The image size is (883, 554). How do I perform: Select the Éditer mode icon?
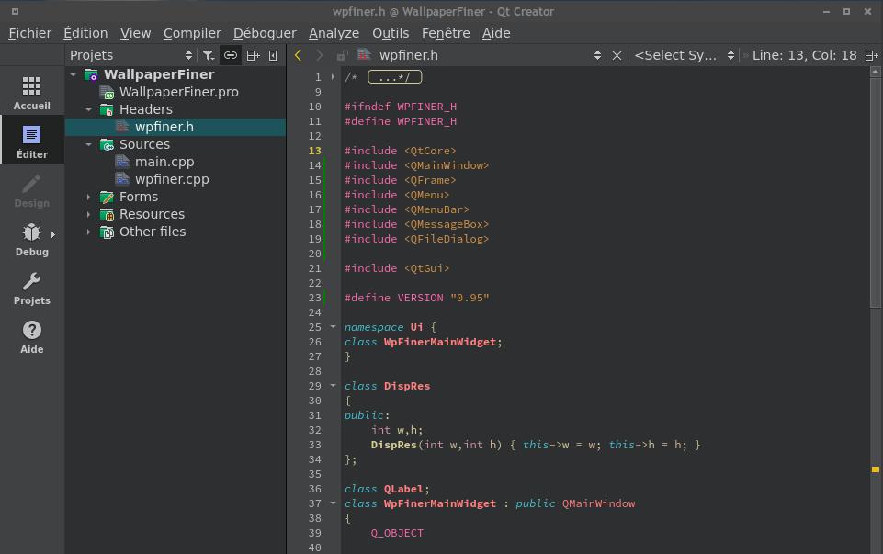[31, 135]
